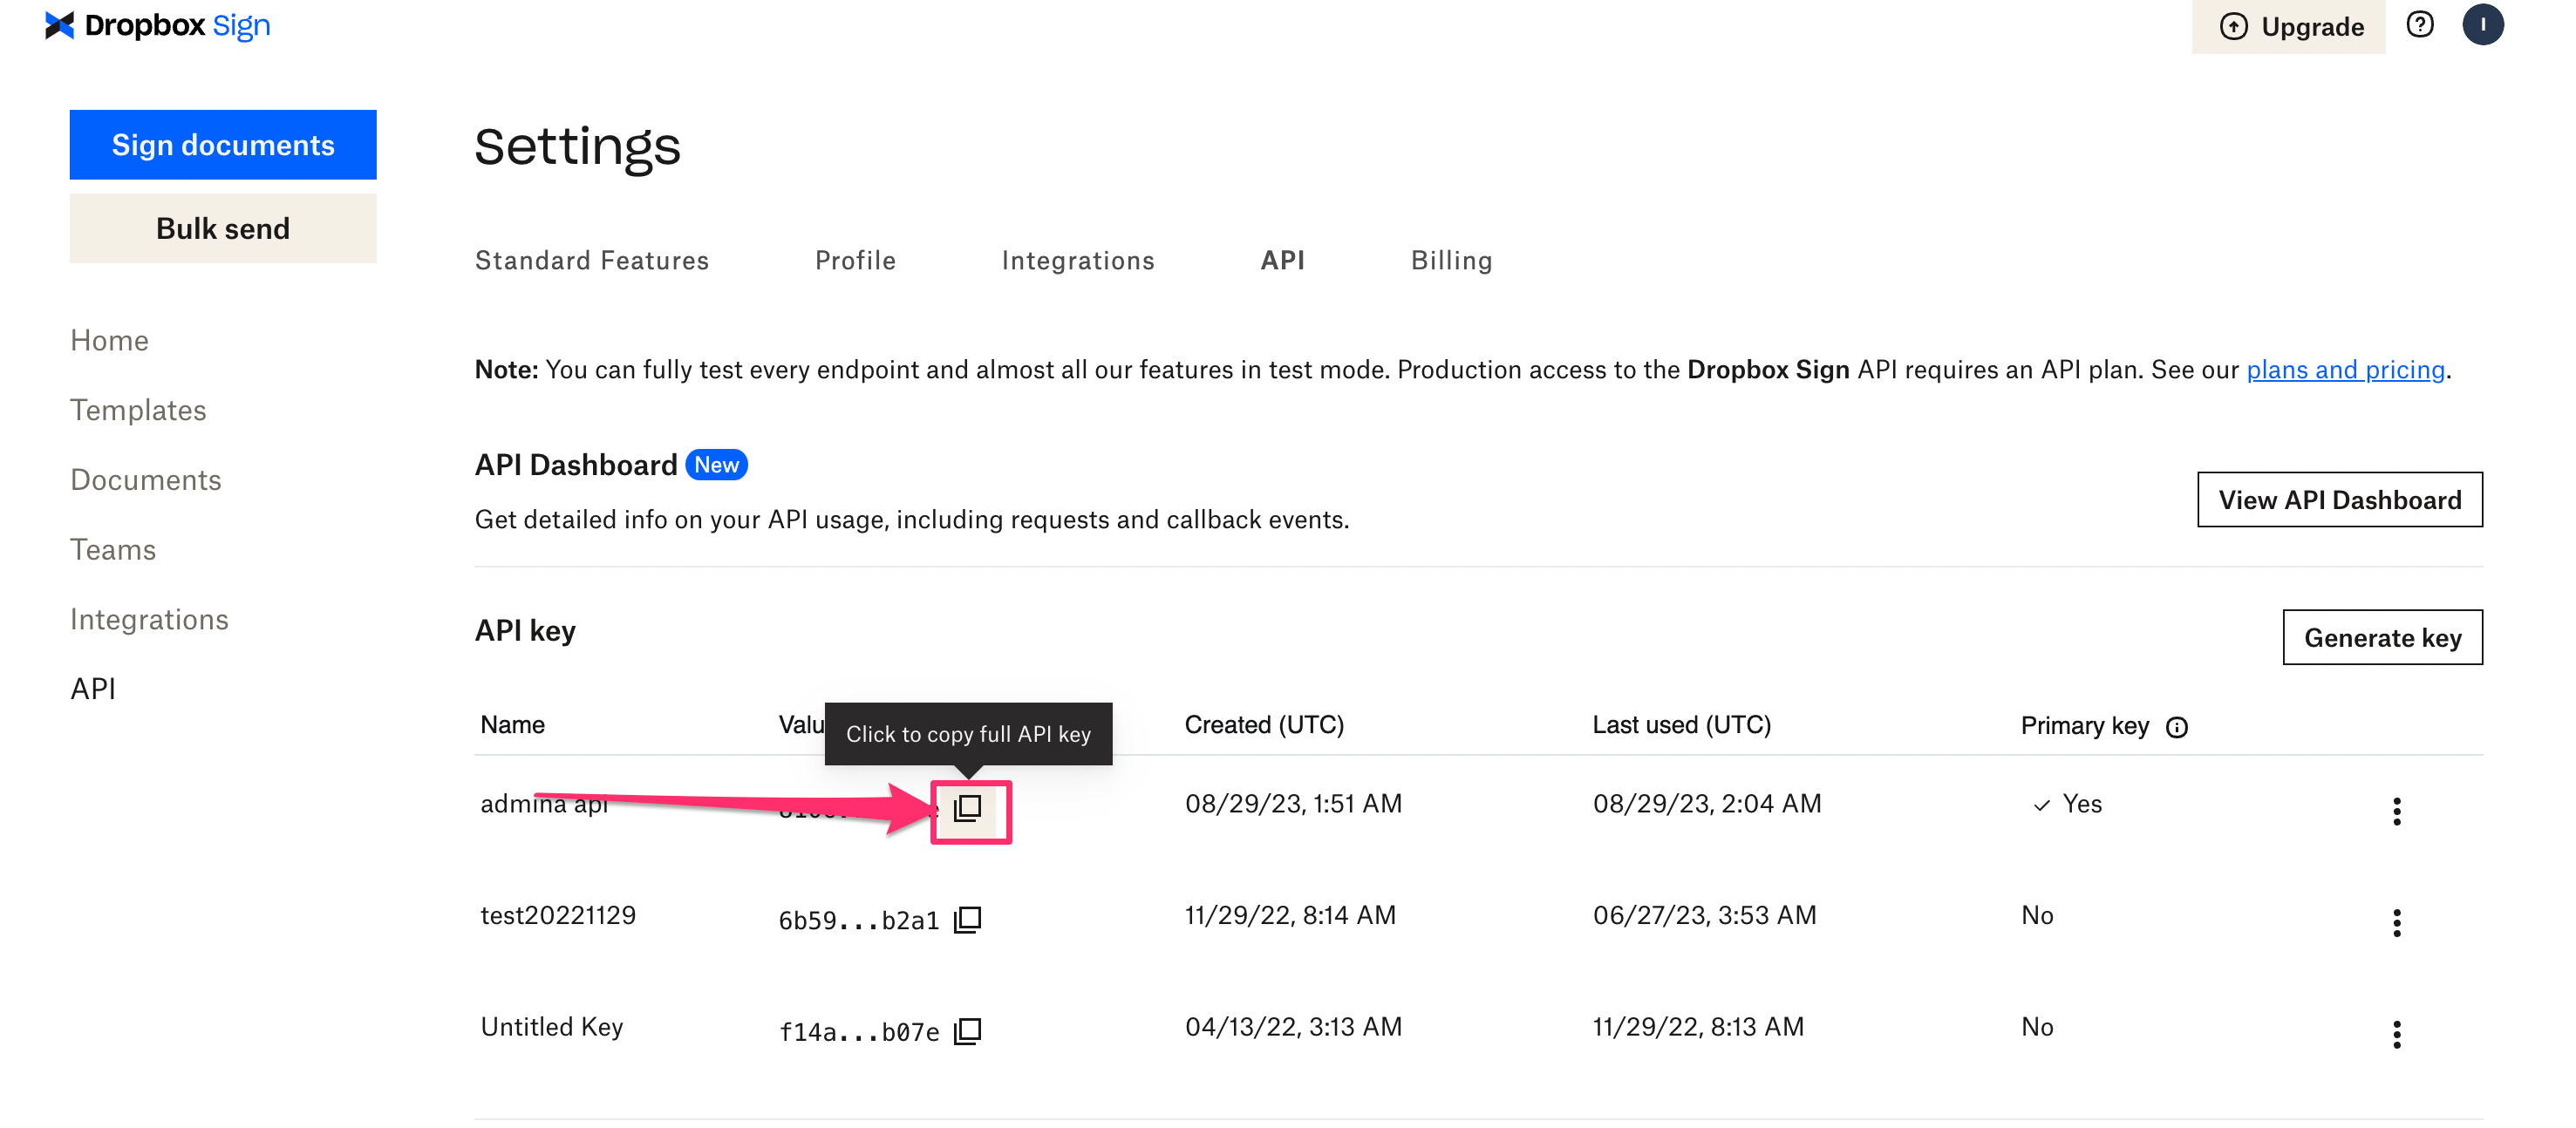Click last used 08/29/23, 2:04 AM
The height and width of the screenshot is (1128, 2576).
pos(1707,804)
